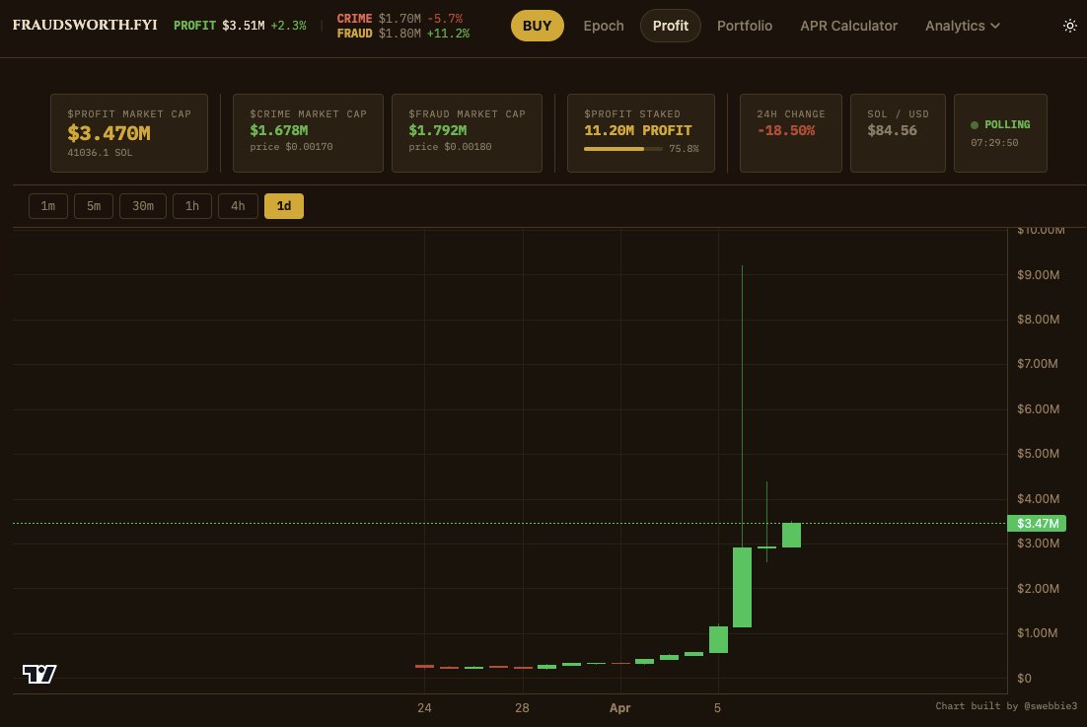
Task: Click the TradingView logo on the chart
Action: coord(38,674)
